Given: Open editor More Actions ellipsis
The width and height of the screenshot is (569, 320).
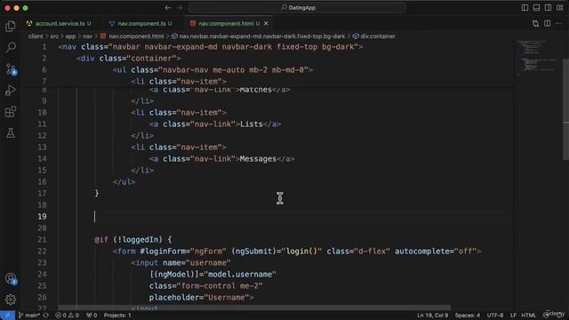Looking at the screenshot, I should [x=559, y=24].
